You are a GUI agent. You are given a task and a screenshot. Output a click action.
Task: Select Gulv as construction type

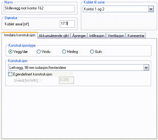click(x=92, y=52)
